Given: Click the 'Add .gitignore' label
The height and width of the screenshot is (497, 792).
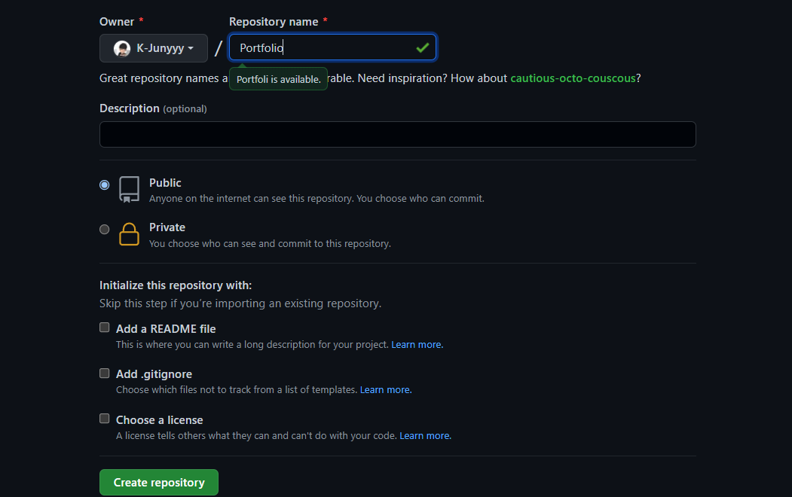Looking at the screenshot, I should pyautogui.click(x=154, y=374).
